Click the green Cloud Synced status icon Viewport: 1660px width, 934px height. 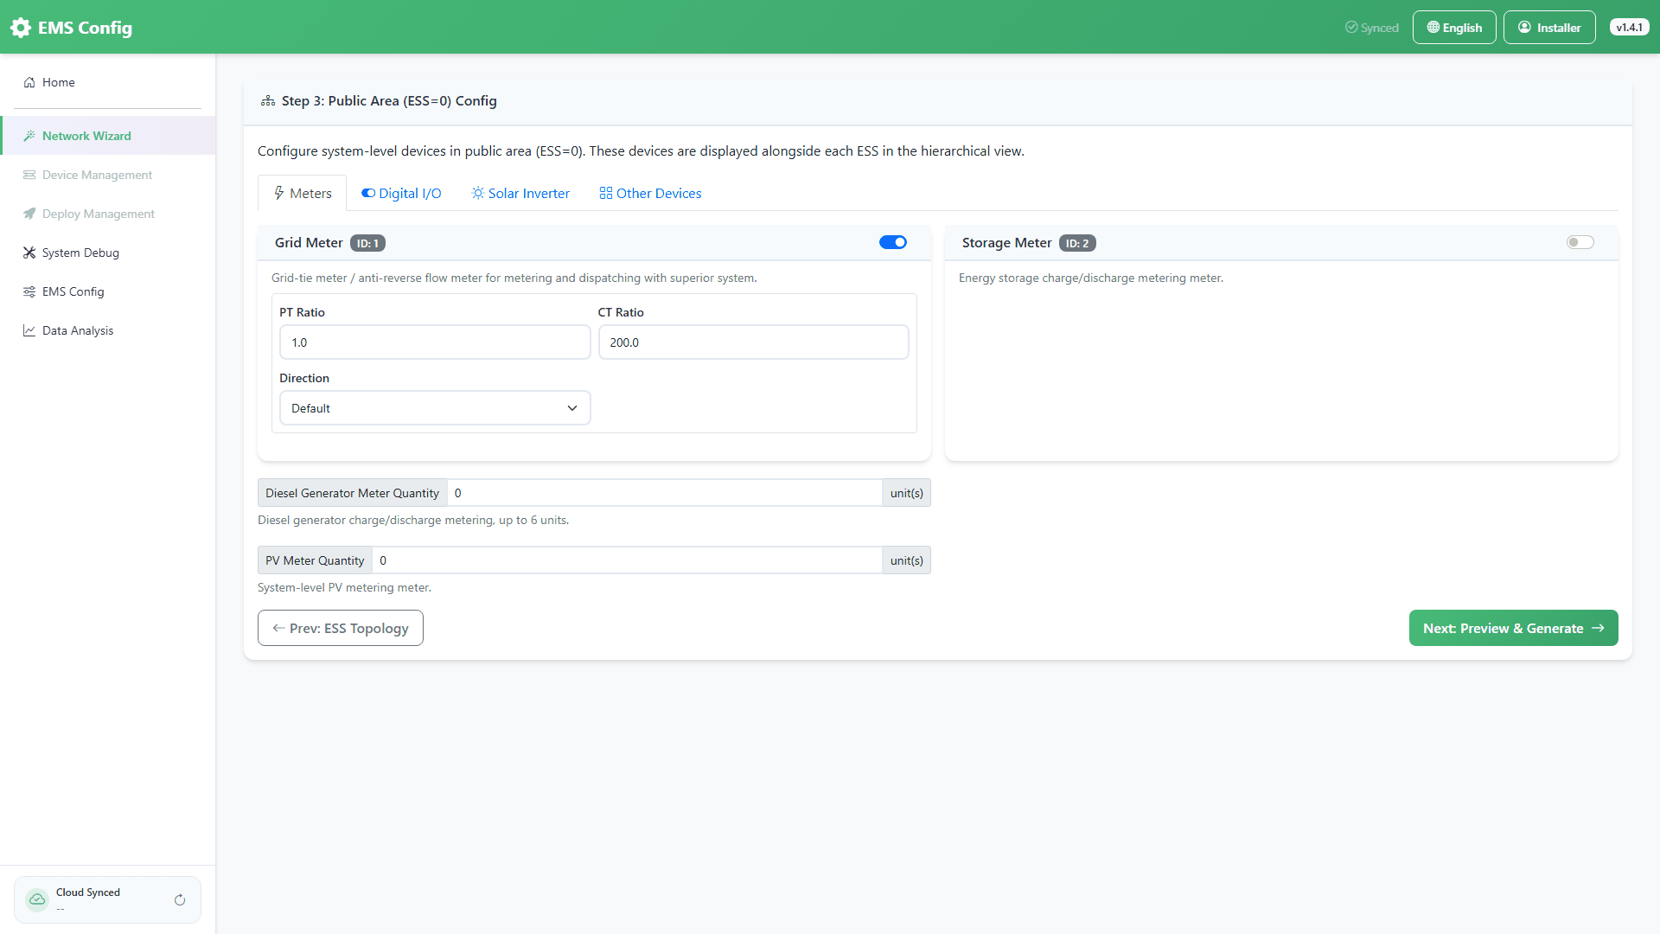click(x=37, y=899)
